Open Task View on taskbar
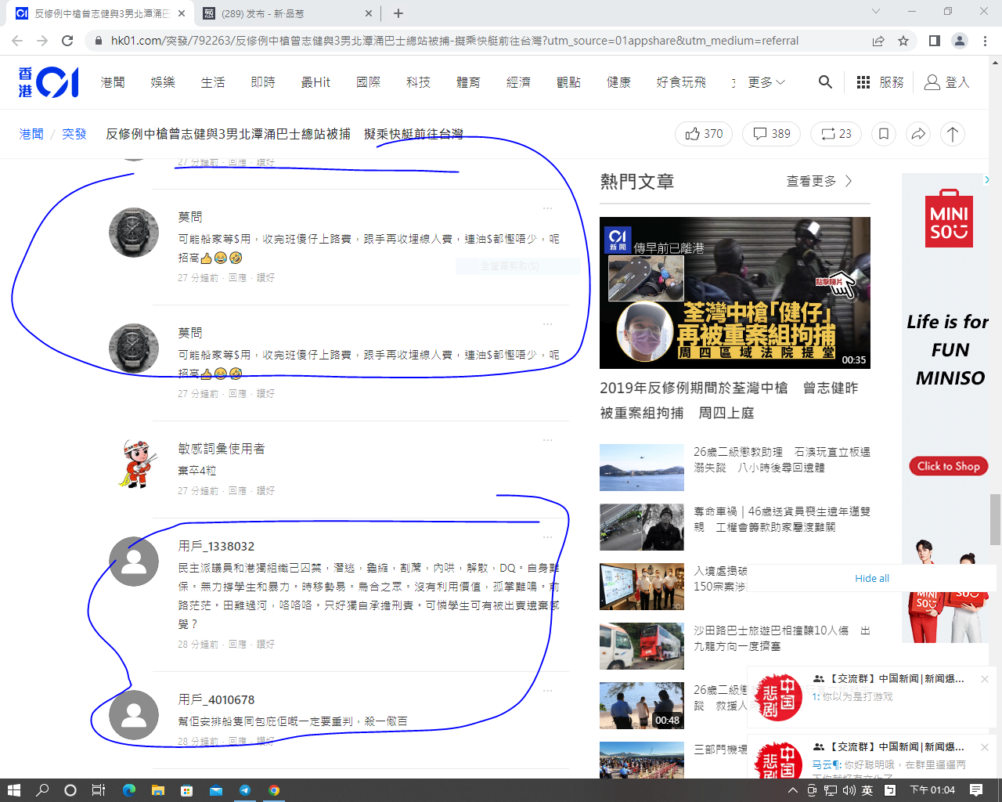This screenshot has width=1002, height=802. coord(99,790)
